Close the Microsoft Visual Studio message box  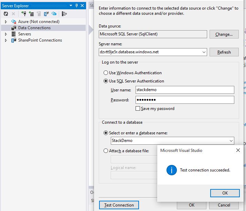click(x=238, y=150)
